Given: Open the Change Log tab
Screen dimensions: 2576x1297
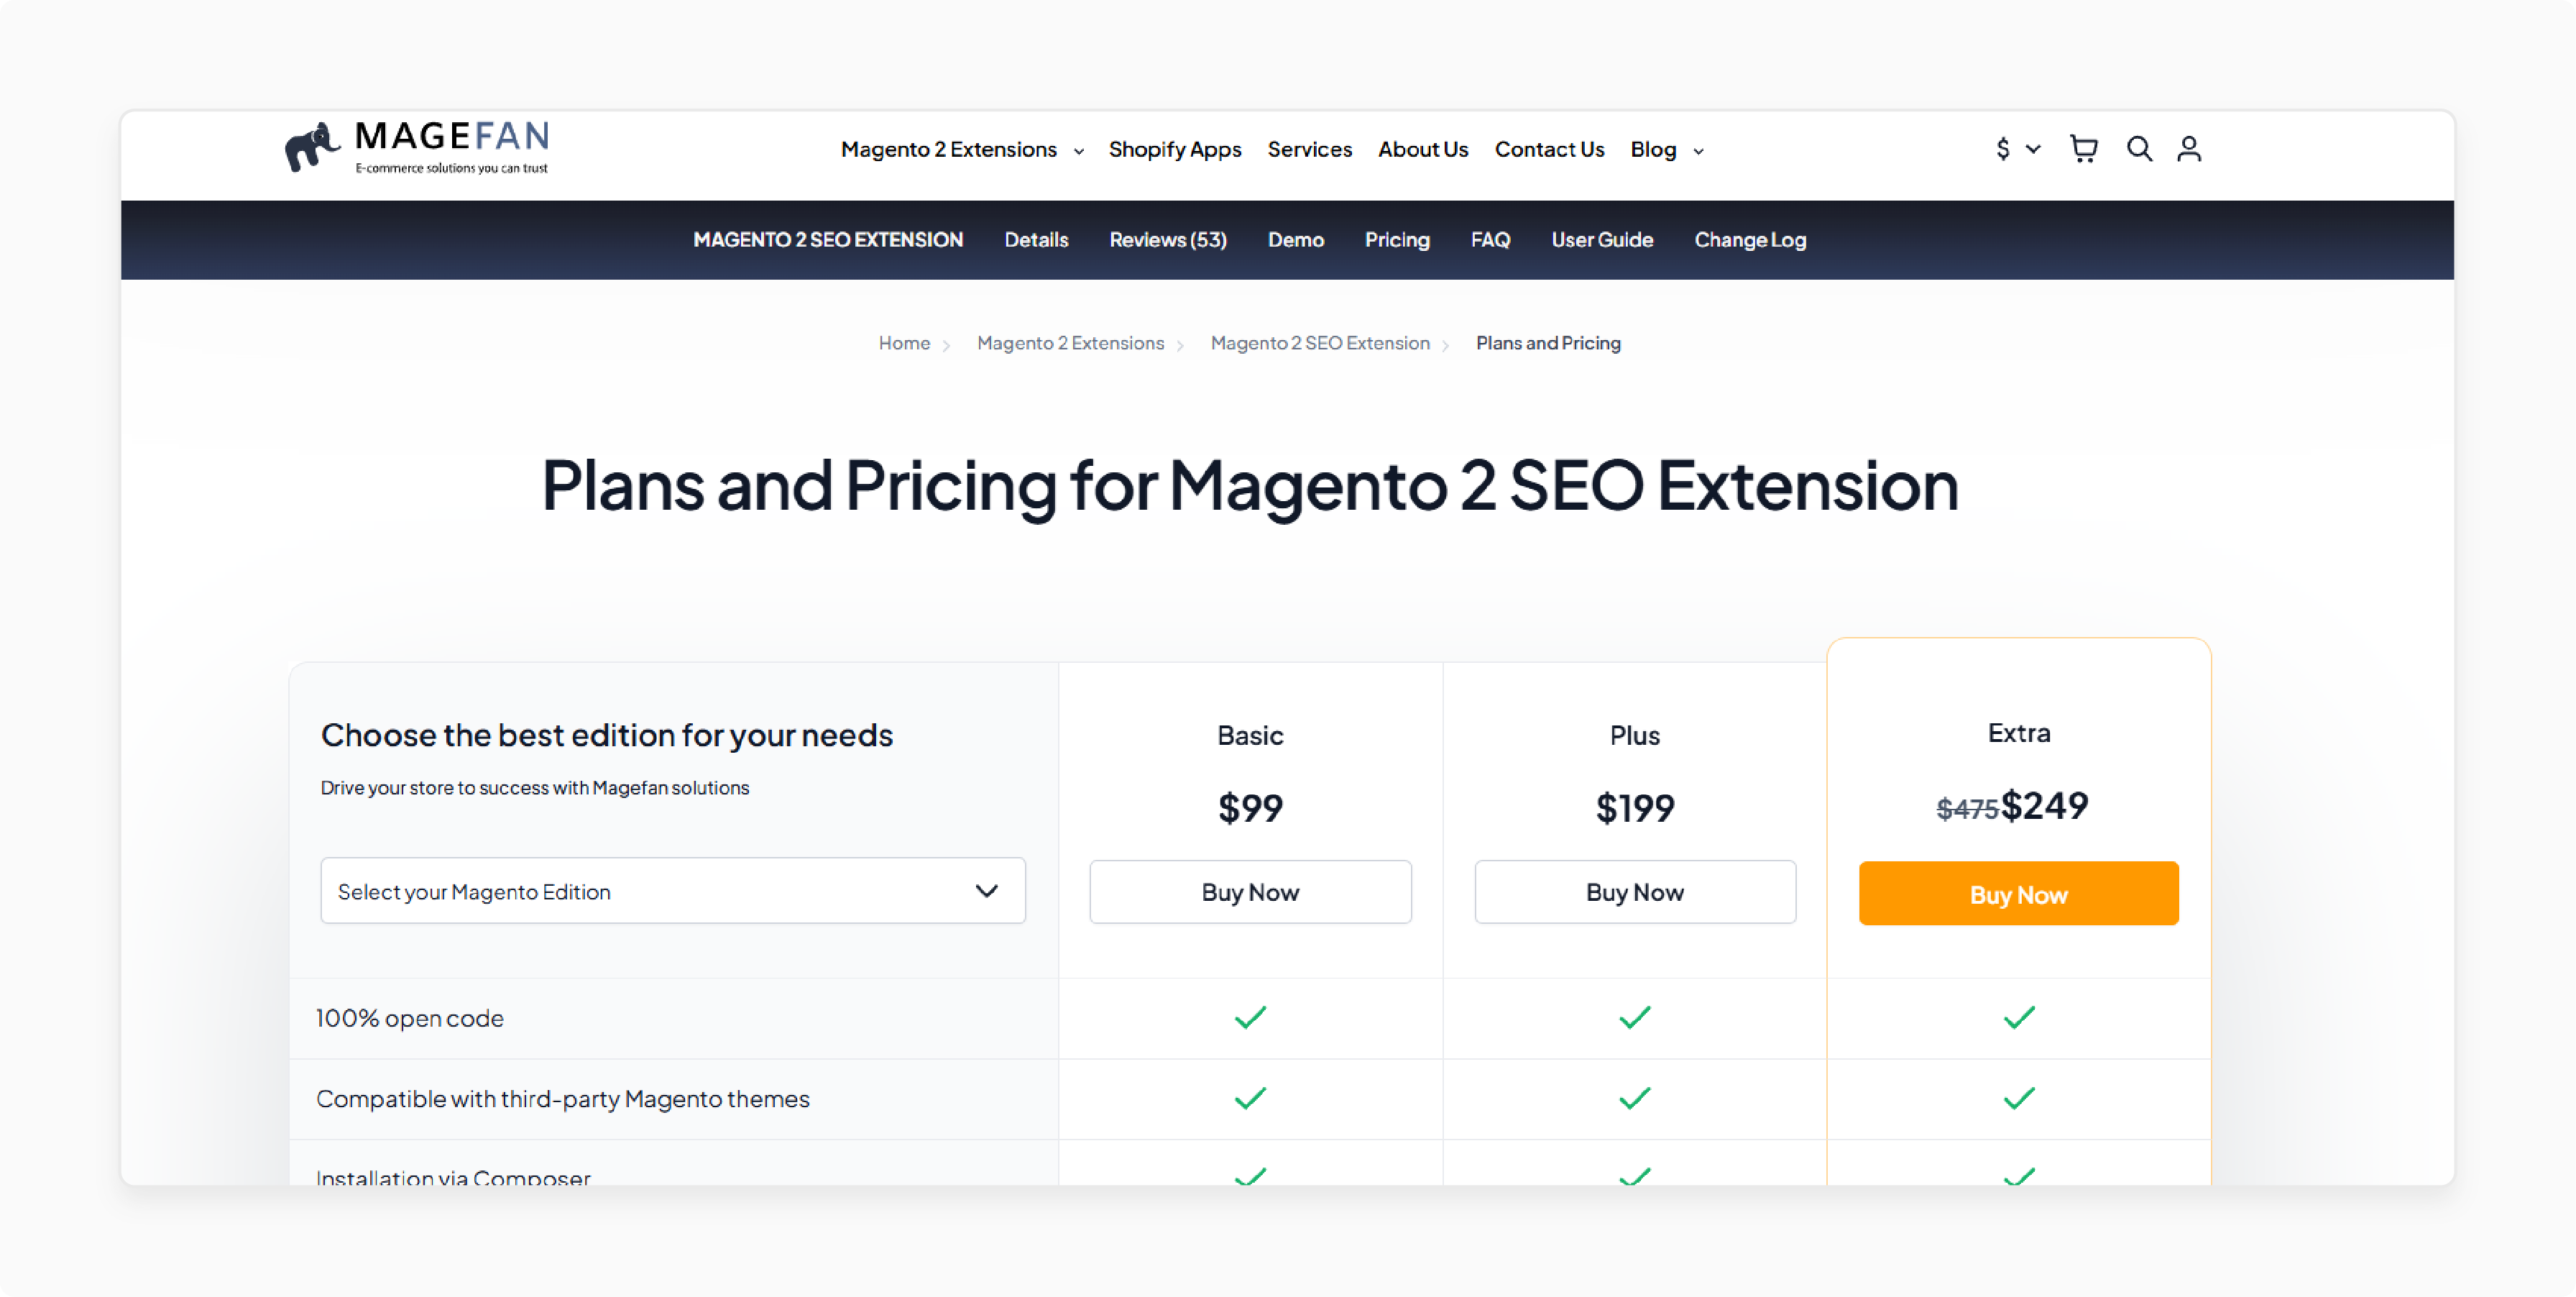Looking at the screenshot, I should (x=1750, y=240).
